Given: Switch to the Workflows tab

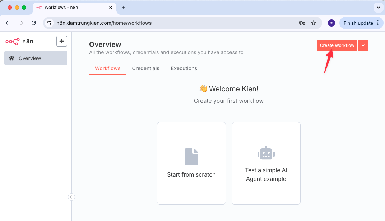Looking at the screenshot, I should (107, 69).
